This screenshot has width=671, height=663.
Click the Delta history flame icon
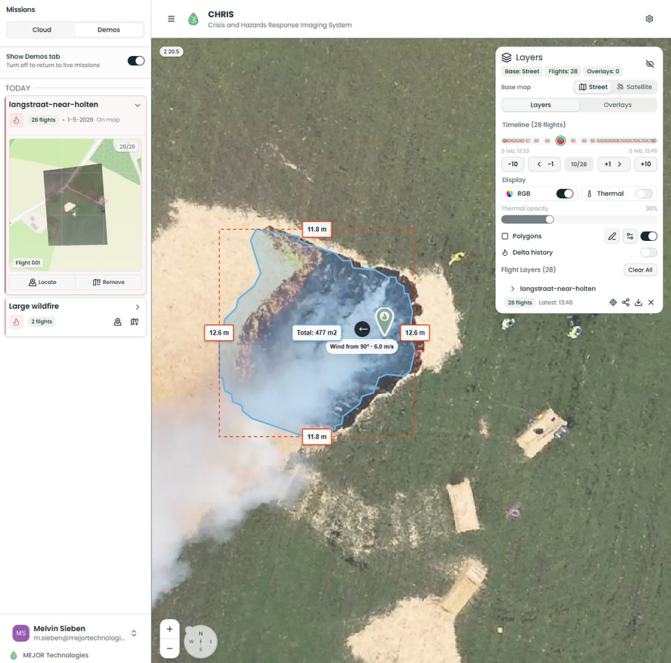coord(505,252)
